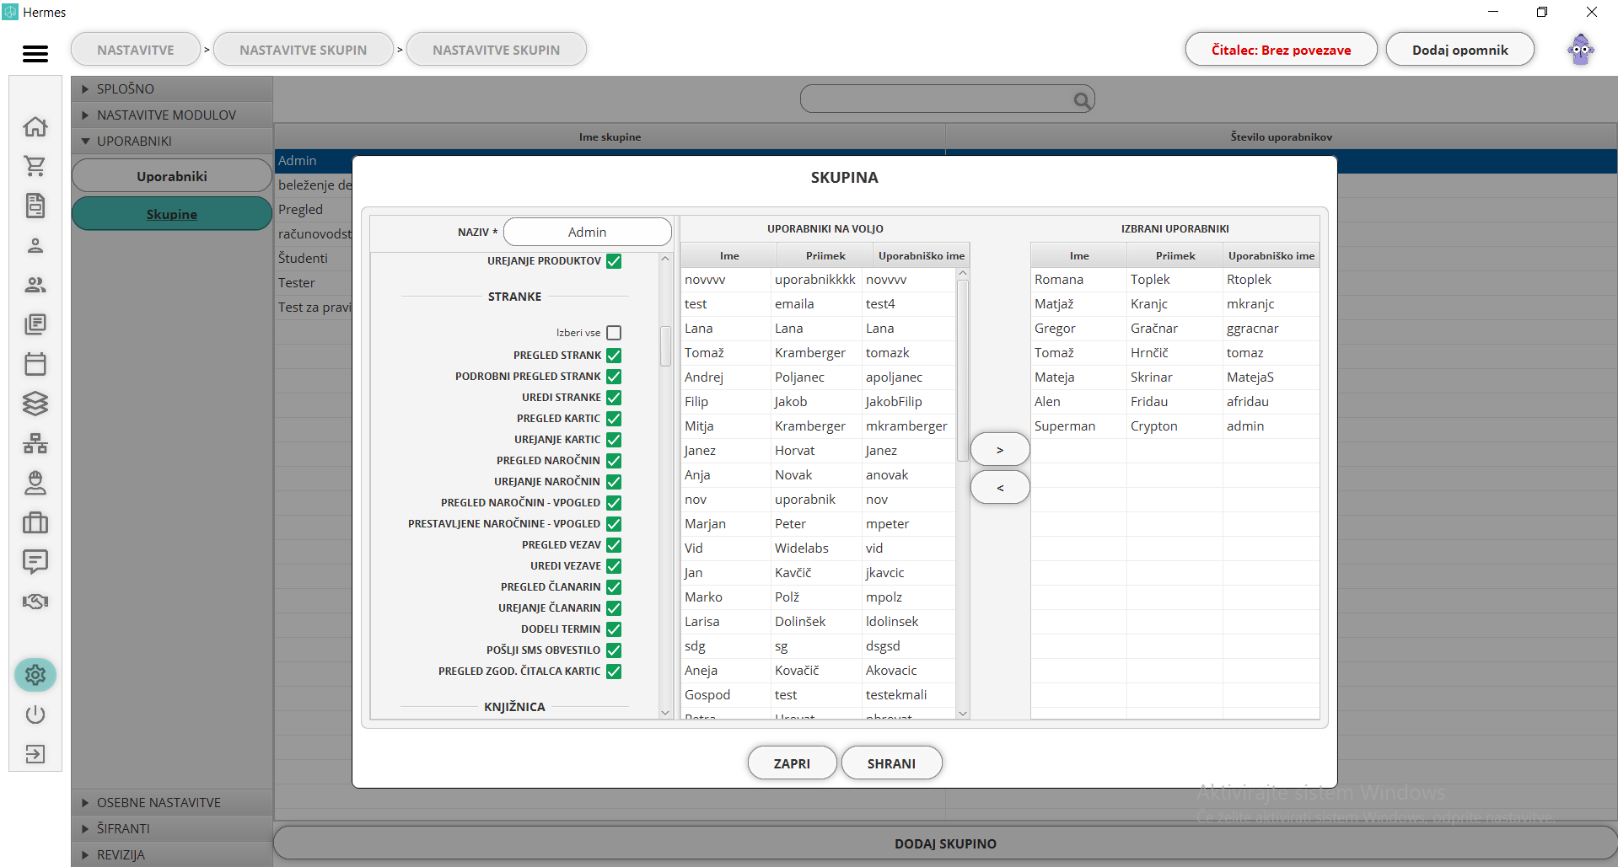Remove chosen user with < button
The width and height of the screenshot is (1618, 867).
[1000, 488]
